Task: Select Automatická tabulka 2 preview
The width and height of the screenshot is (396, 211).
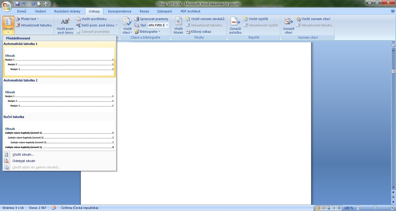Action: tap(59, 99)
